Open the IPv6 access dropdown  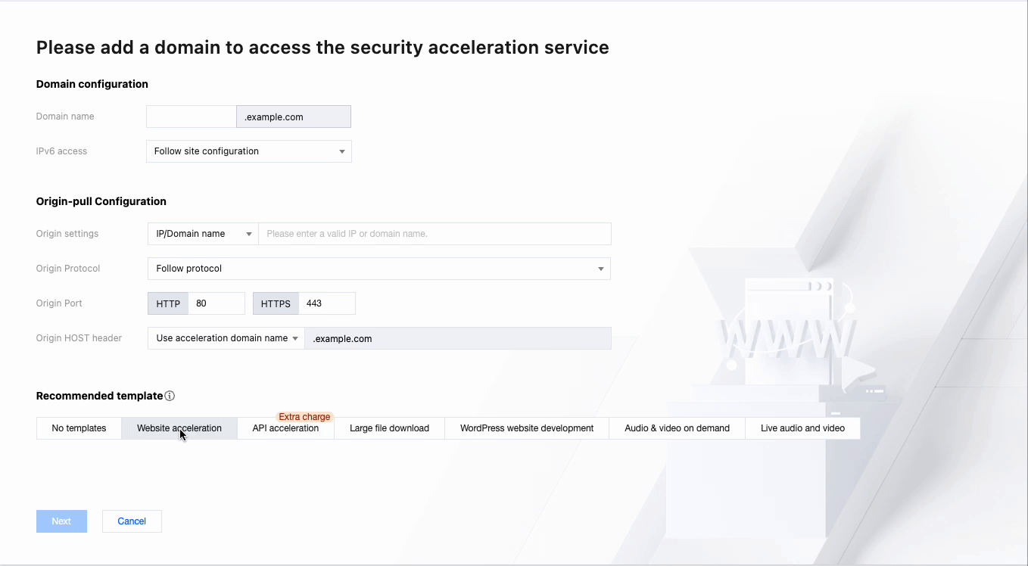pyautogui.click(x=248, y=151)
